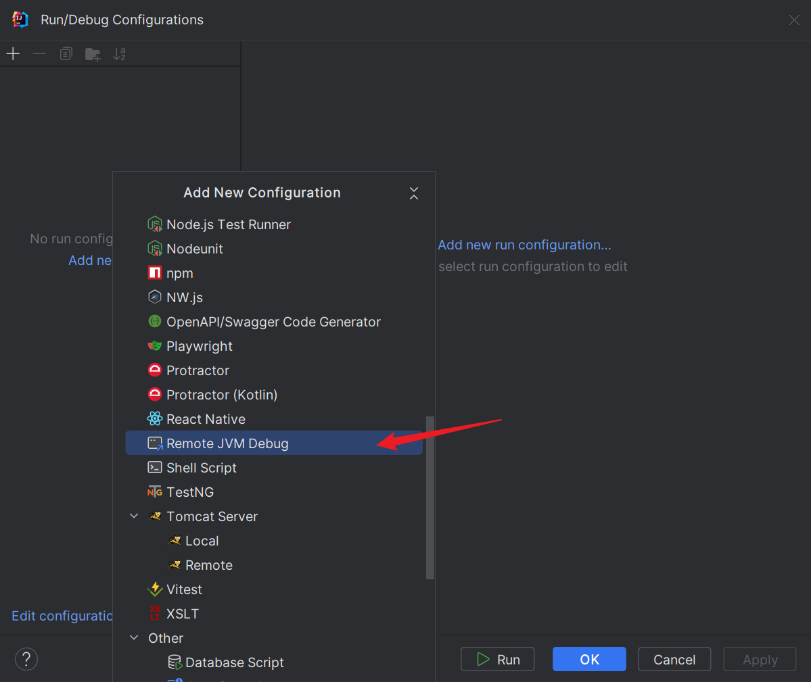Click the Remove Configuration minus icon
Screen dimensions: 811x682
[39, 53]
